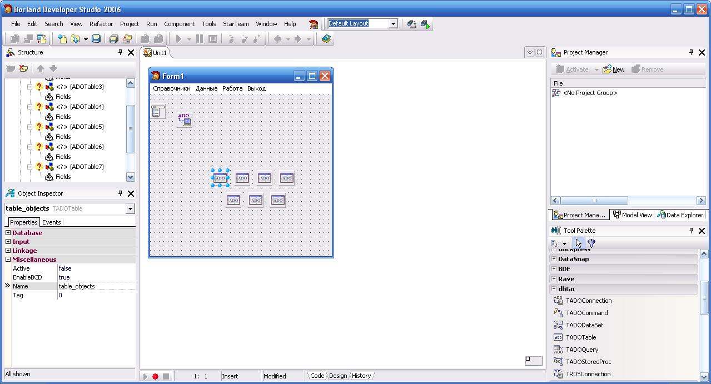This screenshot has height=384, width=711.
Task: Expand the Database property group
Action: [8, 233]
